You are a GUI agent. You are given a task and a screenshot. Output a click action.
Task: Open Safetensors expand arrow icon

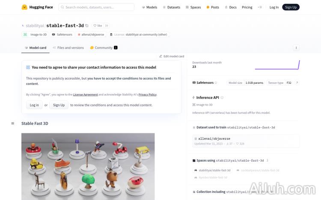click(x=297, y=82)
